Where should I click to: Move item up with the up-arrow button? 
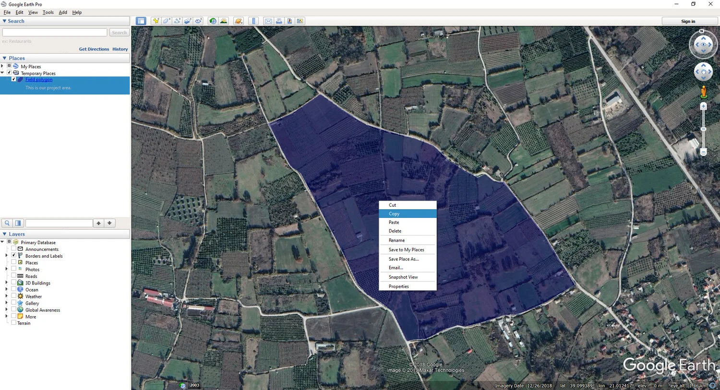pos(98,223)
